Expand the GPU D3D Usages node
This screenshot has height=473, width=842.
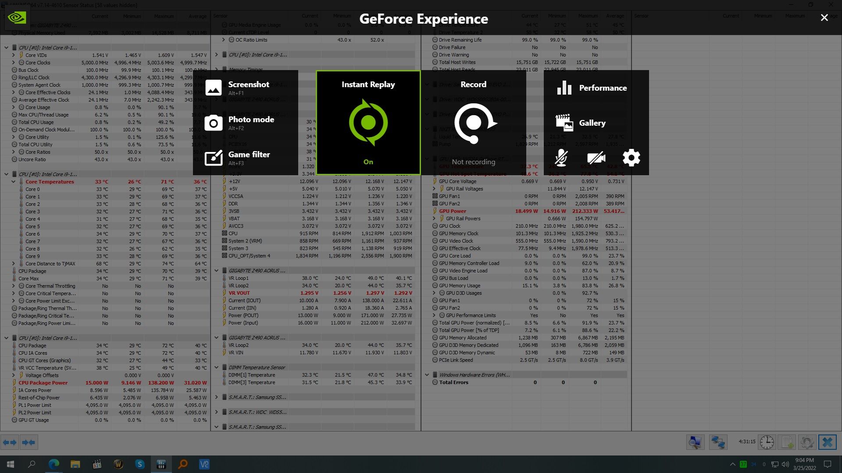(434, 293)
